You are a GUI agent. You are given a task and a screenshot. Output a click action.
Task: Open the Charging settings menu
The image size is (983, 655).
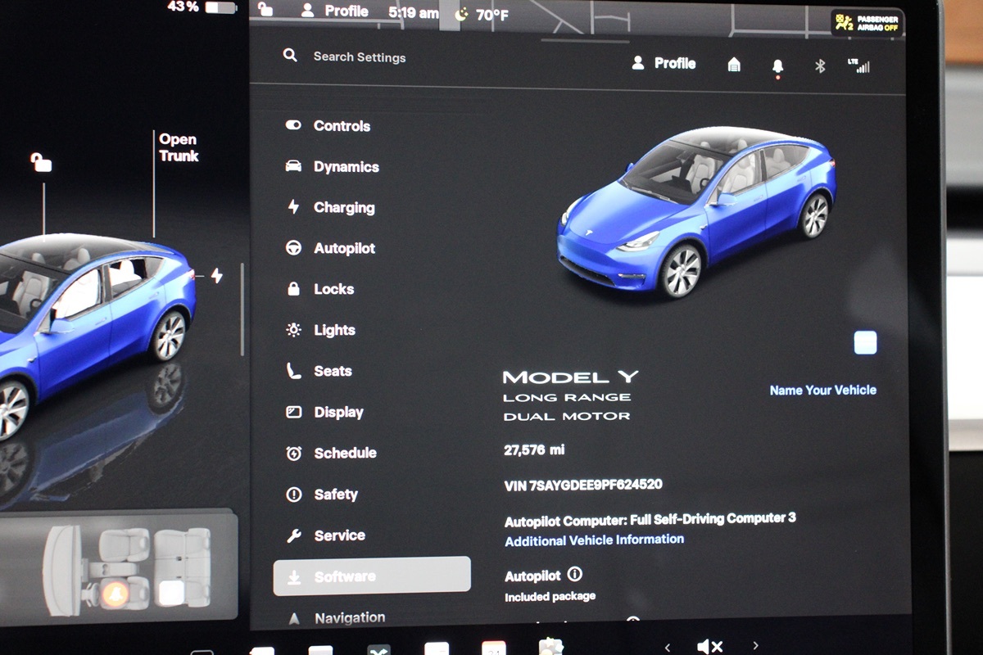pyautogui.click(x=343, y=208)
